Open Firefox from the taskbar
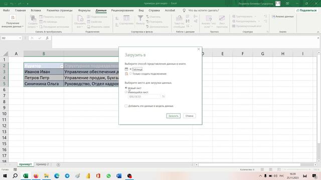Viewport: 321px width, 180px height. [36, 175]
